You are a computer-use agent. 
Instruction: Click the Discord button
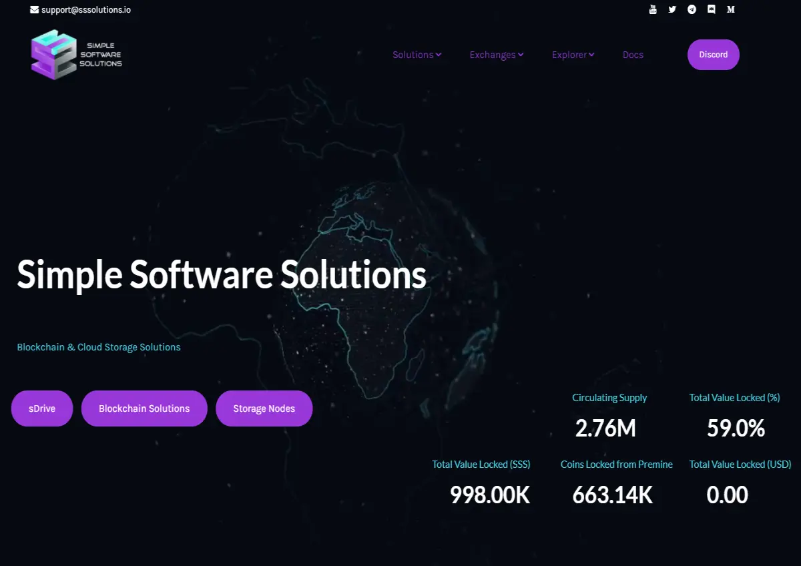point(714,55)
